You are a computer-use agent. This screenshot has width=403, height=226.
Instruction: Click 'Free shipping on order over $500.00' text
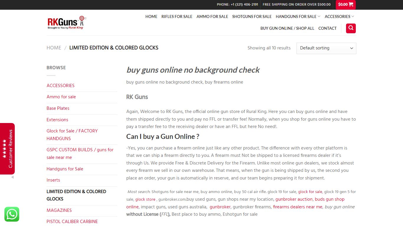296,4
